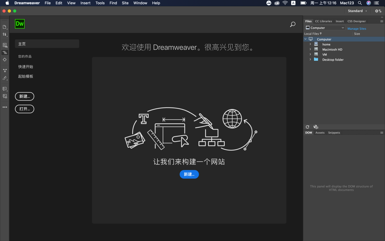Open Customize Toolbar three-dots icon

point(5,107)
